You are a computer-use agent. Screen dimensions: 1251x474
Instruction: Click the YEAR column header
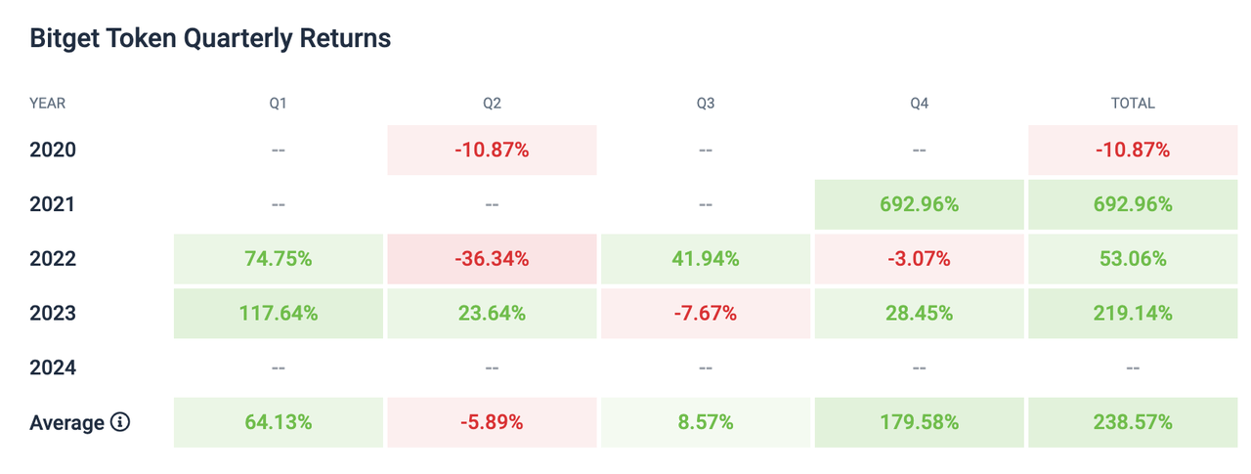(48, 103)
